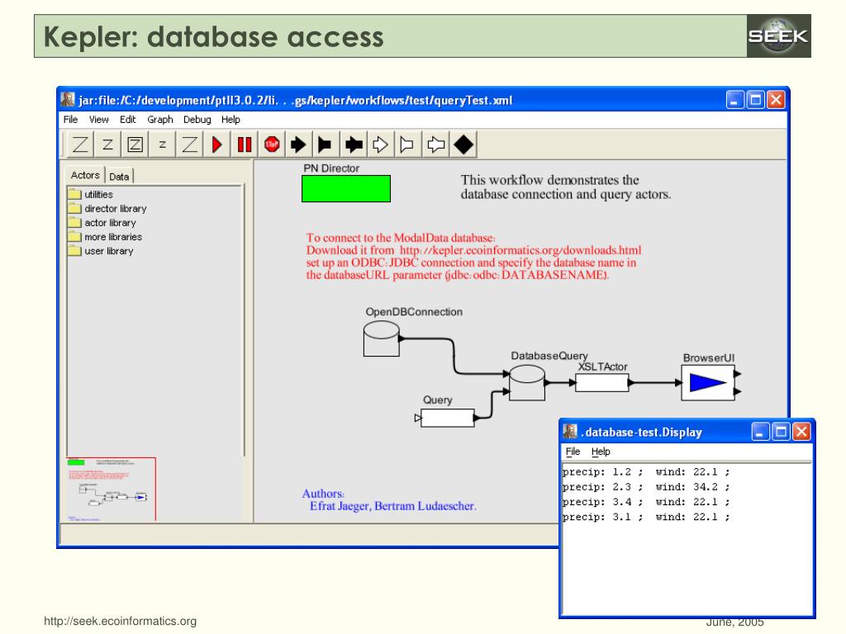The width and height of the screenshot is (846, 634).
Task: Click the zoom reset Z toolbar icon
Action: click(x=107, y=144)
